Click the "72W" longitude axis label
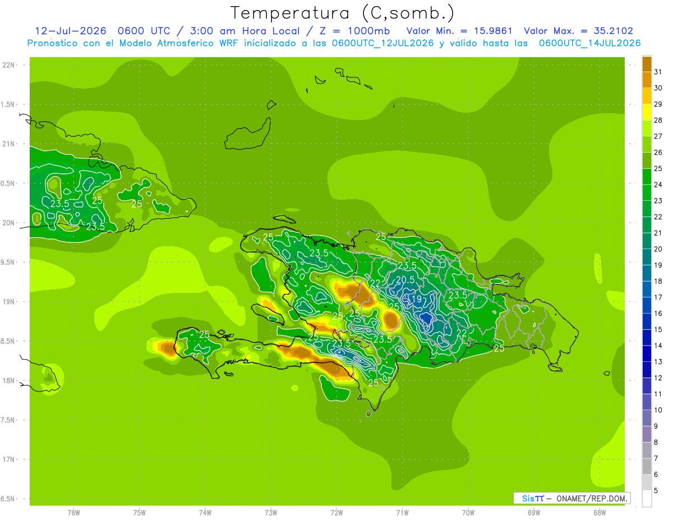 tap(336, 513)
